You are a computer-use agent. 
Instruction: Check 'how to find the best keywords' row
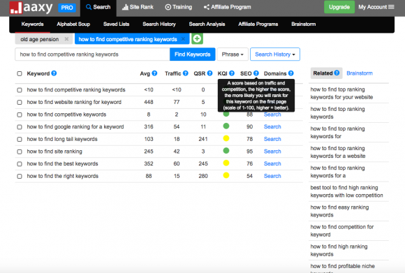pos(20,164)
